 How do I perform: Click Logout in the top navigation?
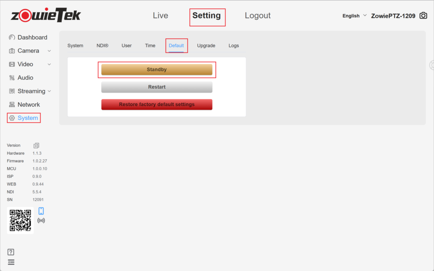pyautogui.click(x=257, y=16)
